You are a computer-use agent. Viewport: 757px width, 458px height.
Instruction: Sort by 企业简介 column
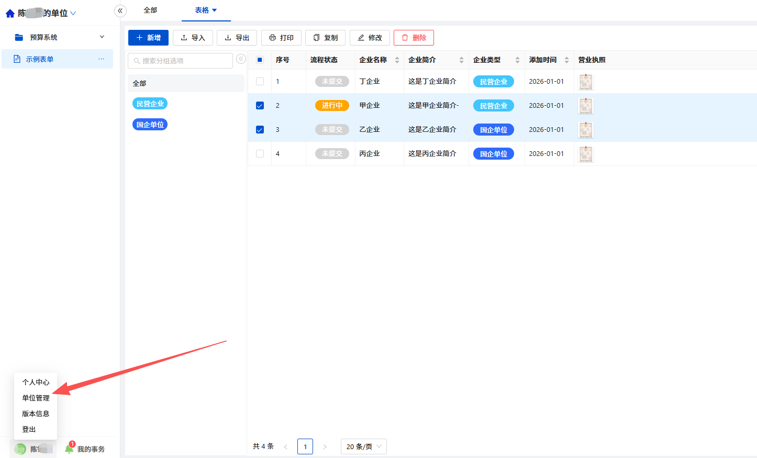click(461, 60)
